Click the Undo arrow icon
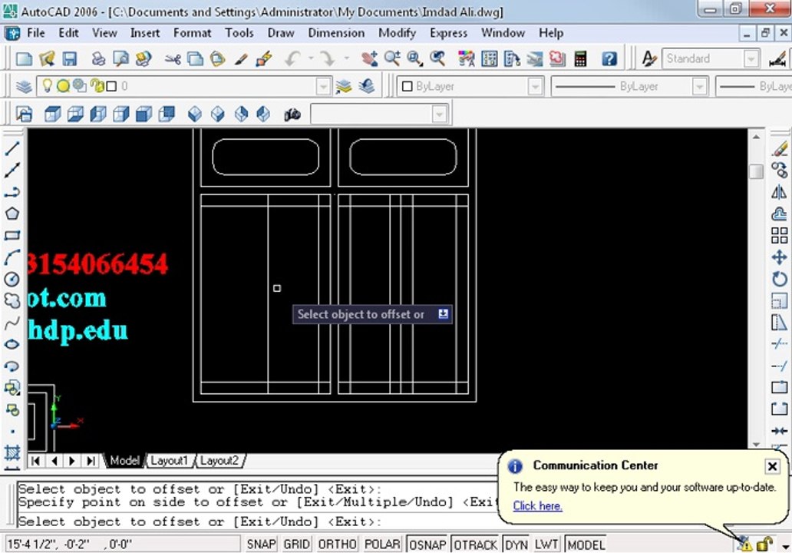 tap(293, 58)
